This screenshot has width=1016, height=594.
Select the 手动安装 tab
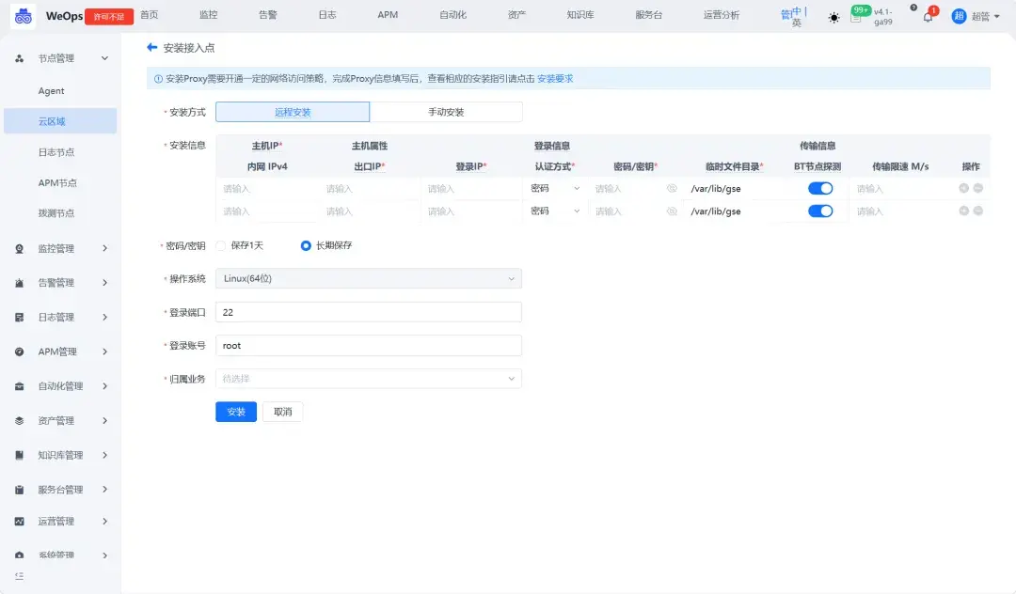click(x=446, y=112)
